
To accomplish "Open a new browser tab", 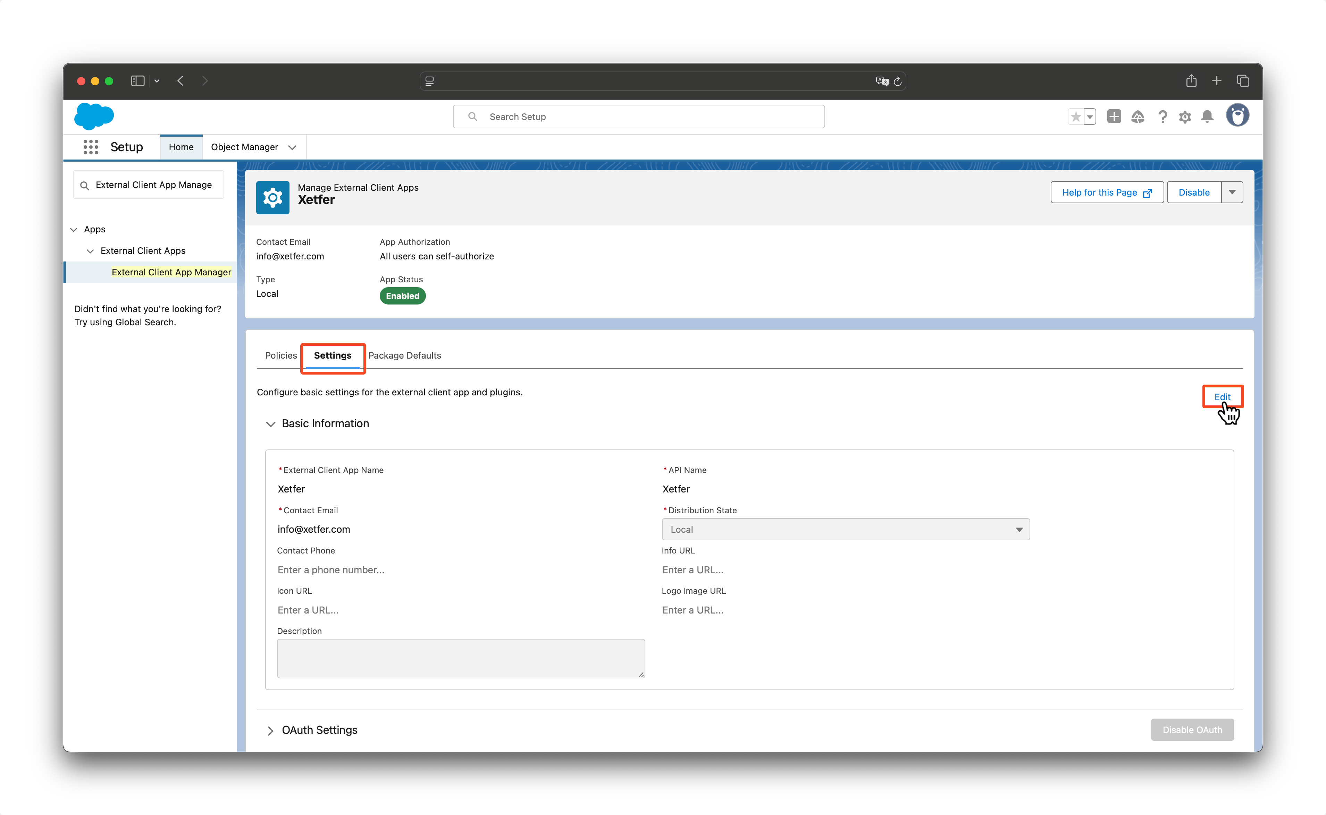I will [1217, 81].
